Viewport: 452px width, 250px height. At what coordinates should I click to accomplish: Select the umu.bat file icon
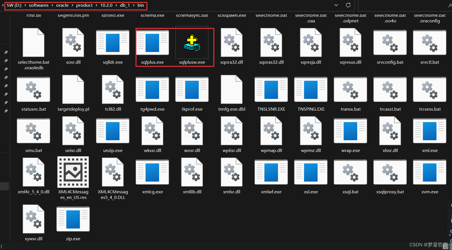(x=33, y=131)
